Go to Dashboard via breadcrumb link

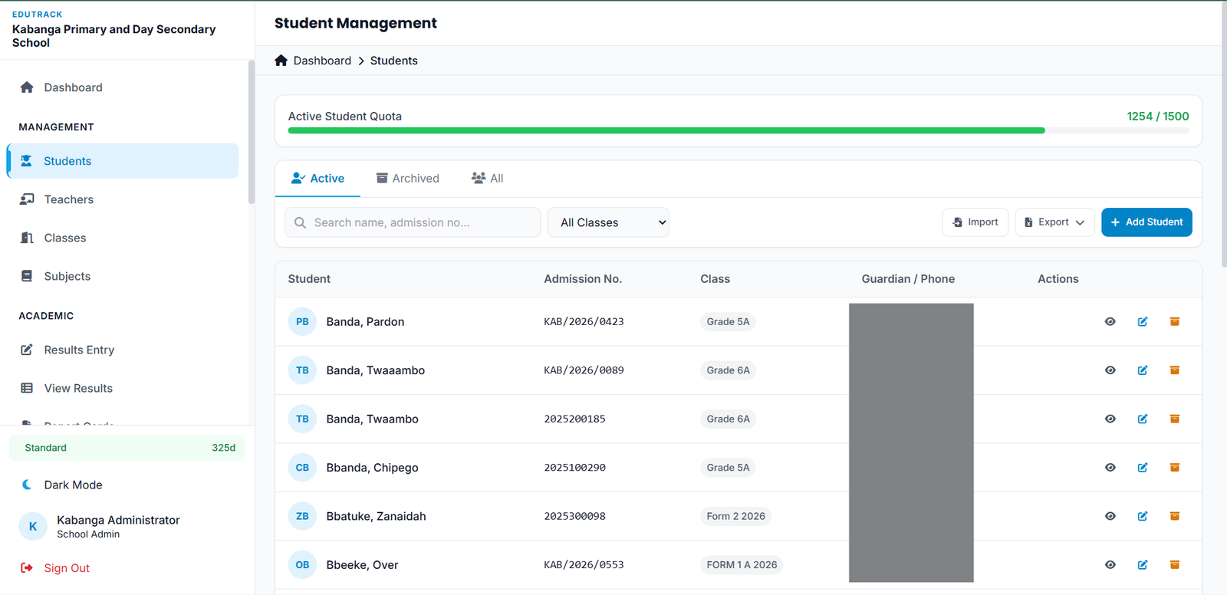[x=322, y=61]
